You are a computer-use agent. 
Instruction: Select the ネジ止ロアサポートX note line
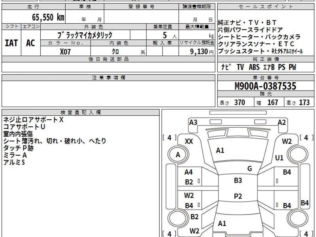click(33, 120)
